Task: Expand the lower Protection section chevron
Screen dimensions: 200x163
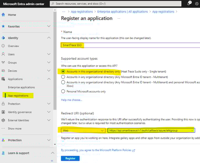Action: 49,140
